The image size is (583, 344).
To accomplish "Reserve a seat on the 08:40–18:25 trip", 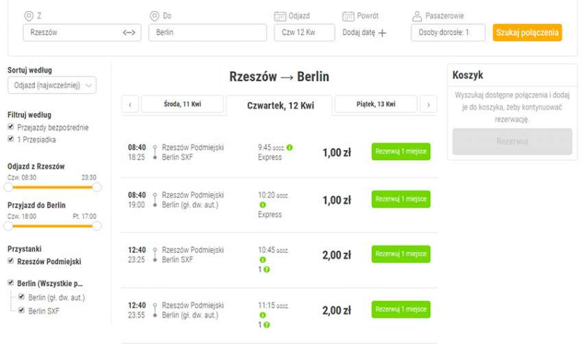I will (x=401, y=151).
